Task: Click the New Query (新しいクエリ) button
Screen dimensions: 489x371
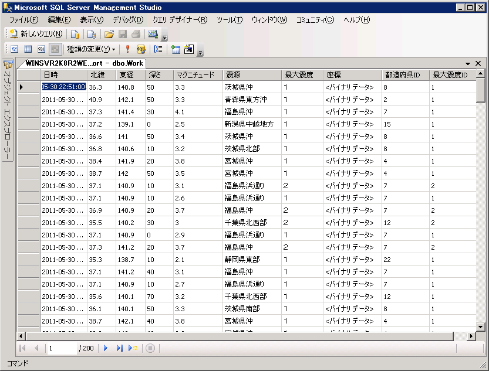Action: click(x=36, y=34)
